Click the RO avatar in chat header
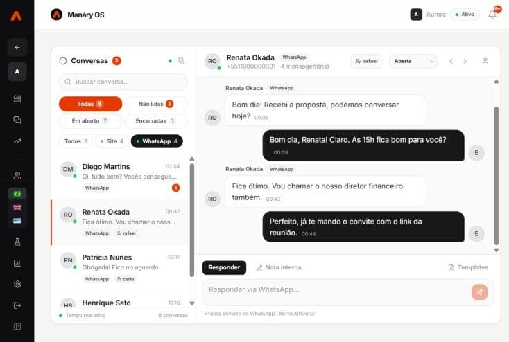This screenshot has height=342, width=509. pos(212,61)
